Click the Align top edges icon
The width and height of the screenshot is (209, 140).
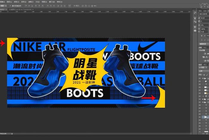point(26,6)
